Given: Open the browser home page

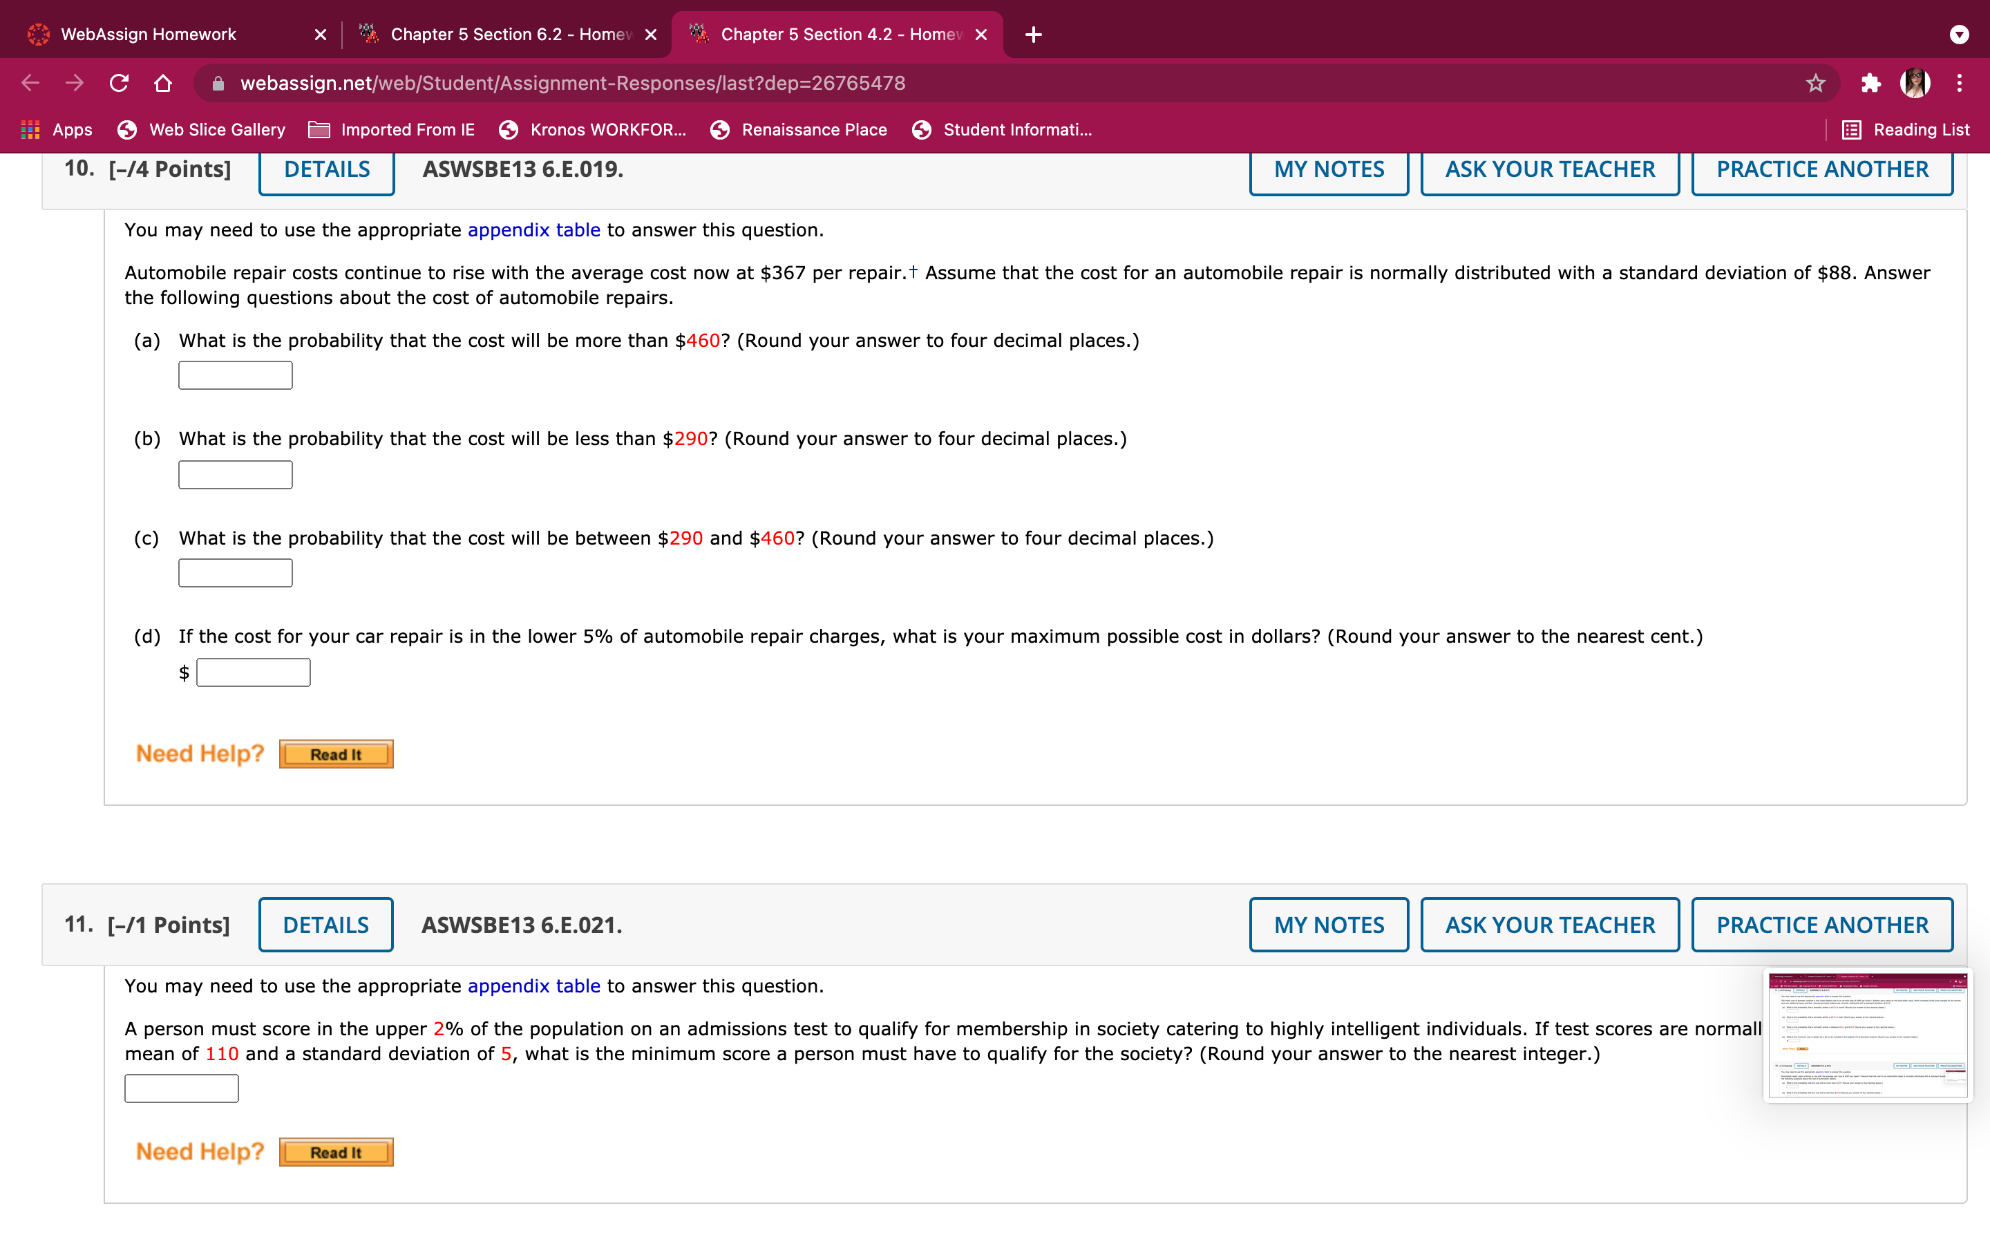Looking at the screenshot, I should pos(163,82).
